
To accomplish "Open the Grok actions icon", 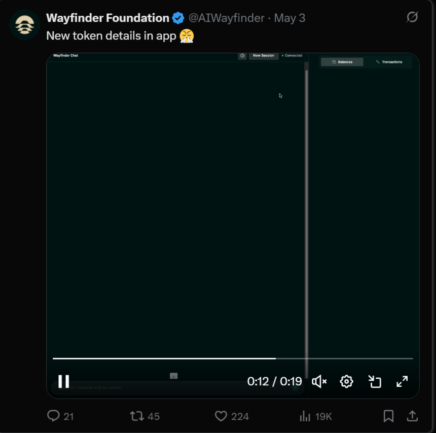I will click(x=412, y=18).
